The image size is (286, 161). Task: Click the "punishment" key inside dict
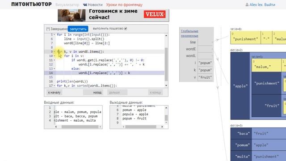pos(266,83)
